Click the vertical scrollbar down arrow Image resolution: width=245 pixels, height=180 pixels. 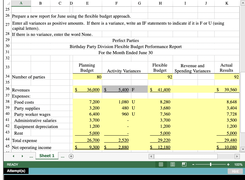coord(243,149)
